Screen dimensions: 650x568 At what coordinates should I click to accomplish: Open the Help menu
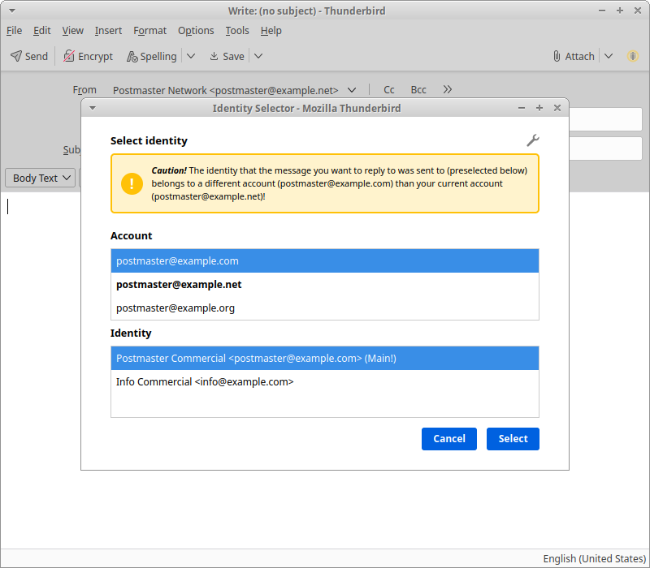[x=271, y=31]
